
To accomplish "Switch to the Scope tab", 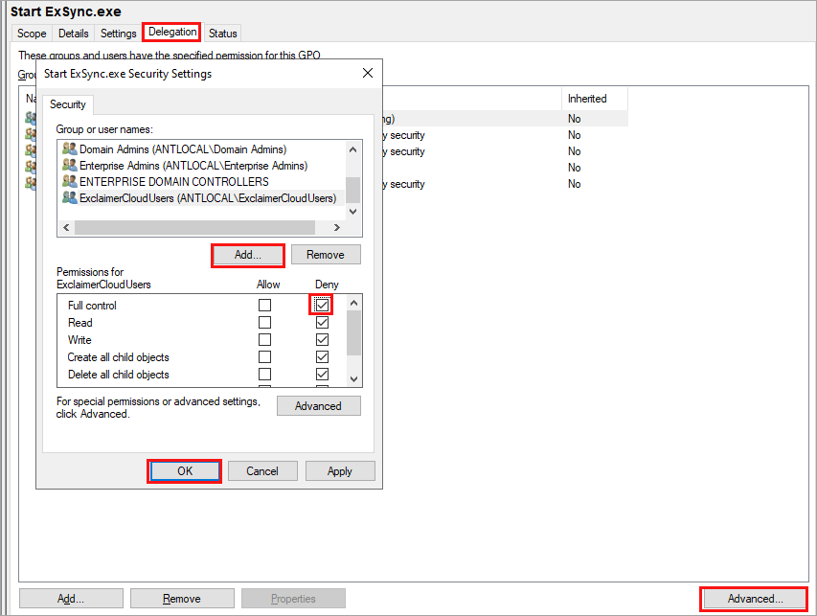I will click(32, 34).
